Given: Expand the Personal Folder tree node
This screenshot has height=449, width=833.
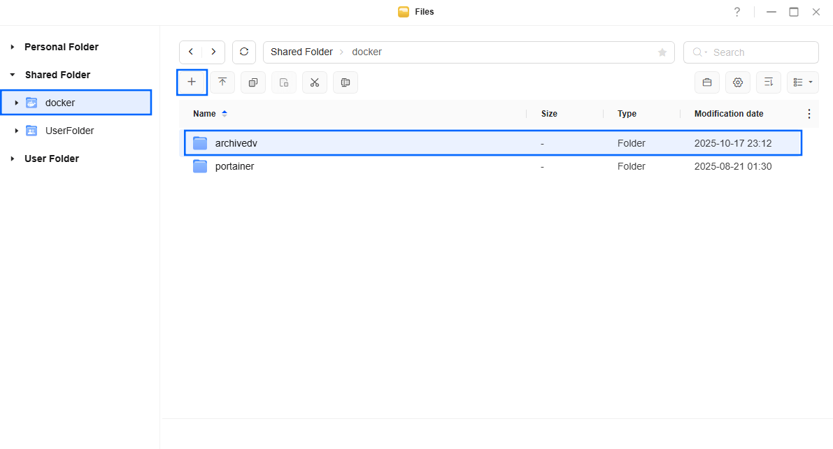Looking at the screenshot, I should (13, 47).
